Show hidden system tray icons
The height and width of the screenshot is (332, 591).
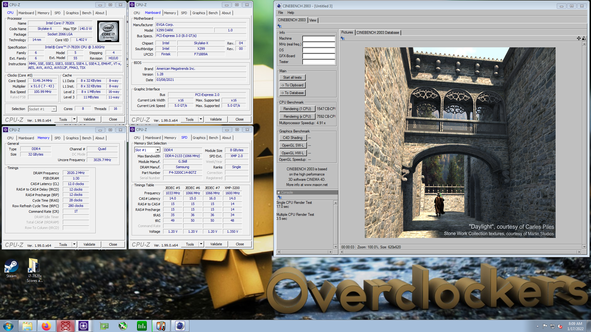tap(537, 326)
